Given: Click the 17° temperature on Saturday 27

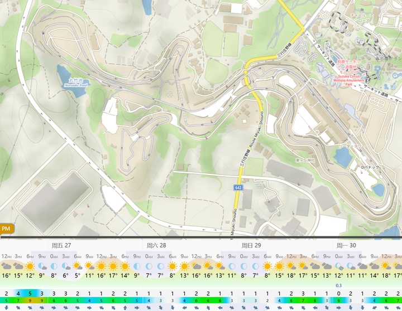Looking at the screenshot, I should (113, 275).
